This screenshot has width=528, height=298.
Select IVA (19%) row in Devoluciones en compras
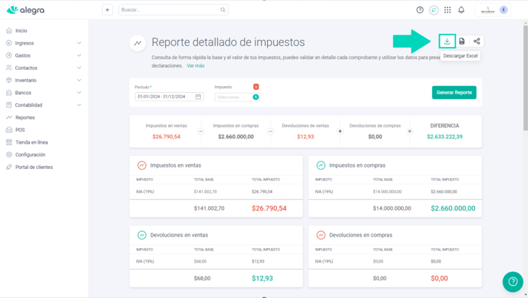click(x=394, y=261)
